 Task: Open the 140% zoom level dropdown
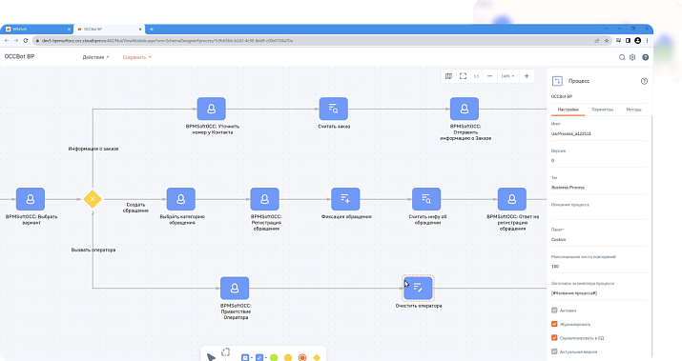pyautogui.click(x=507, y=76)
